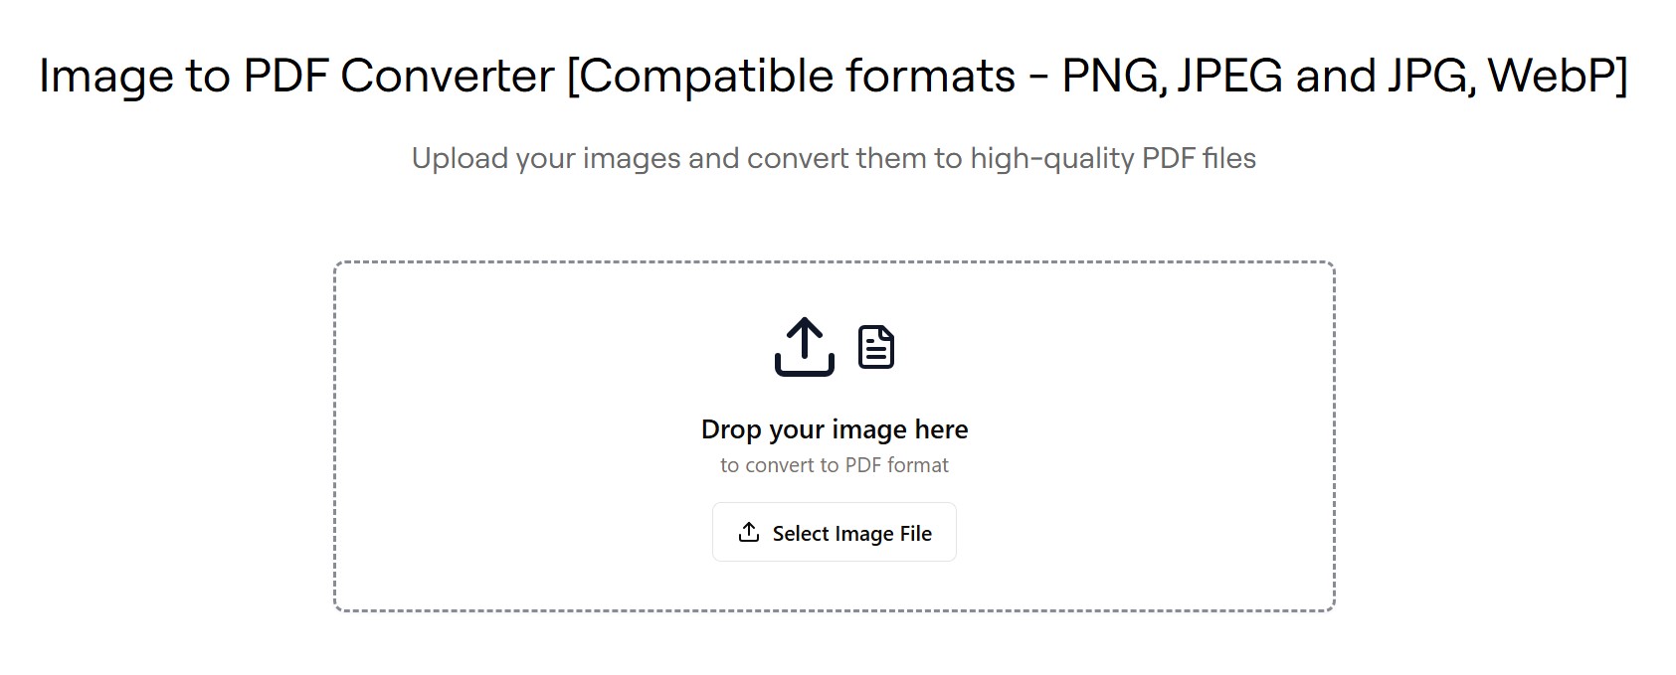This screenshot has height=675, width=1676.
Task: Click "high-quality PDF files" in the subtitle
Action: (1113, 159)
